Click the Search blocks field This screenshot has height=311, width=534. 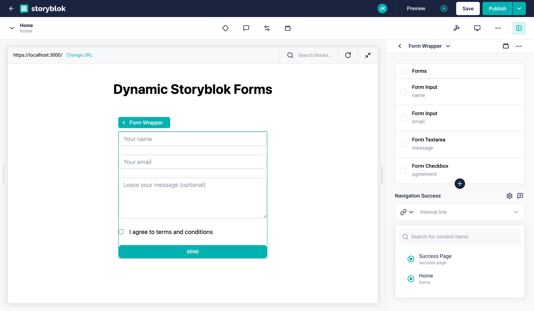coord(315,55)
